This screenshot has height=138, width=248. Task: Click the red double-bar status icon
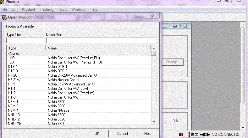click(181, 135)
